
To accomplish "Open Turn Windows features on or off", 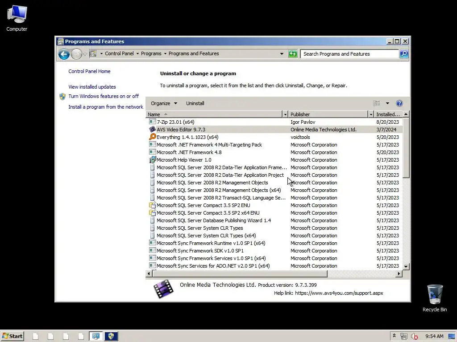I will point(104,96).
